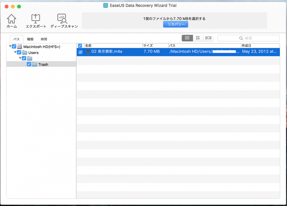Select list view mode
Image resolution: width=287 pixels, height=206 pixels.
point(187,38)
